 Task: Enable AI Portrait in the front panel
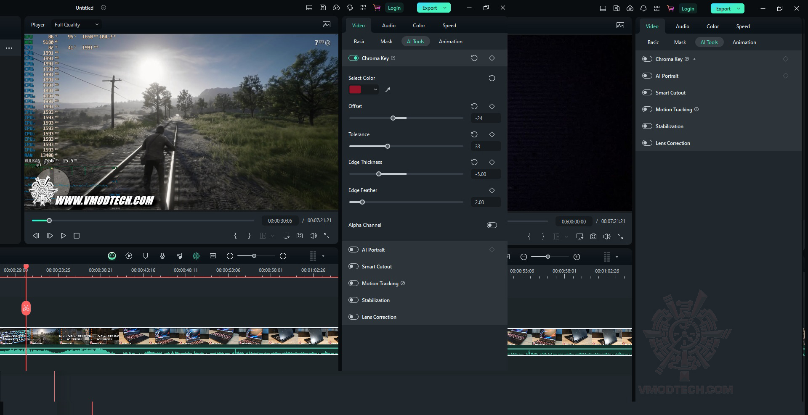(x=353, y=250)
